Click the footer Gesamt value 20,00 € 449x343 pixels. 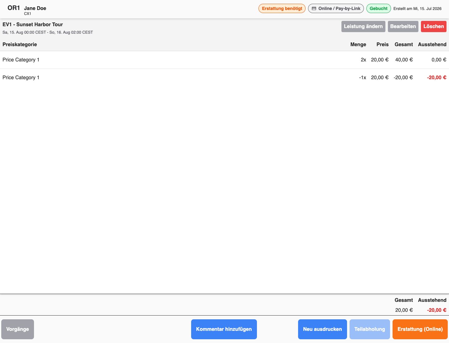click(404, 310)
